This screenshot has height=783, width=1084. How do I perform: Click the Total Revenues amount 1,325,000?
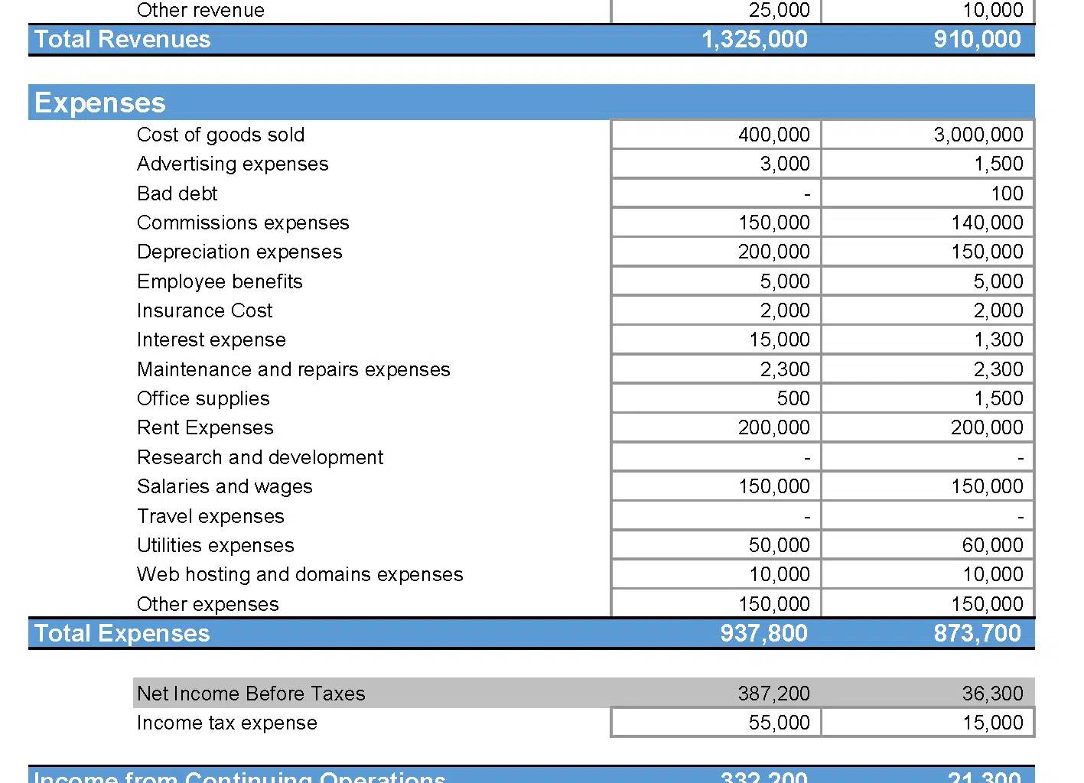[754, 40]
